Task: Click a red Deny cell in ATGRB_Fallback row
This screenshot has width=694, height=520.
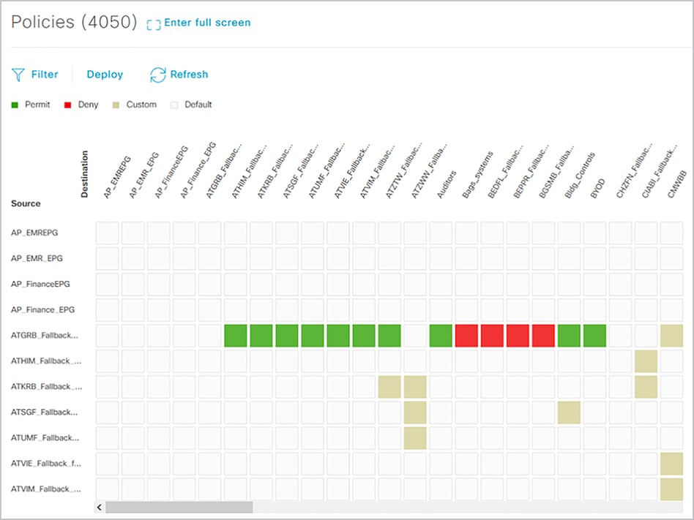Action: coord(492,335)
